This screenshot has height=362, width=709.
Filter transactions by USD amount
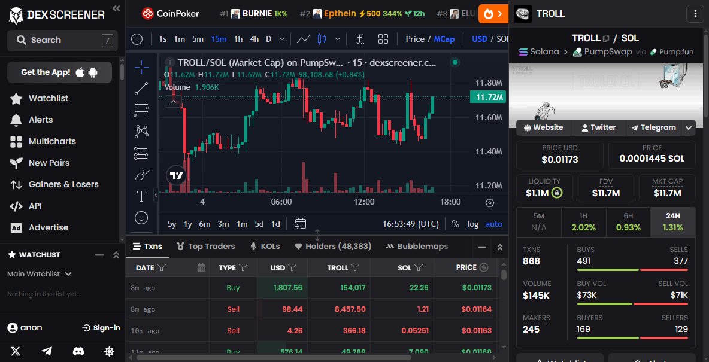click(292, 268)
